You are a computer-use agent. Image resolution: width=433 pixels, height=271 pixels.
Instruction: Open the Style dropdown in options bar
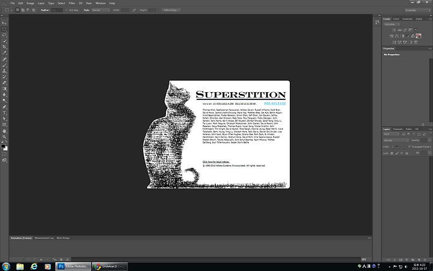pyautogui.click(x=100, y=10)
